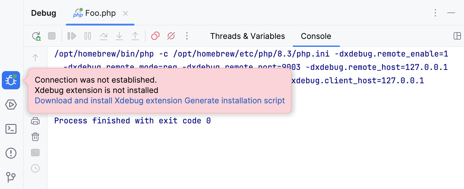464x189 pixels.
Task: Pause the running program
Action: click(x=87, y=36)
